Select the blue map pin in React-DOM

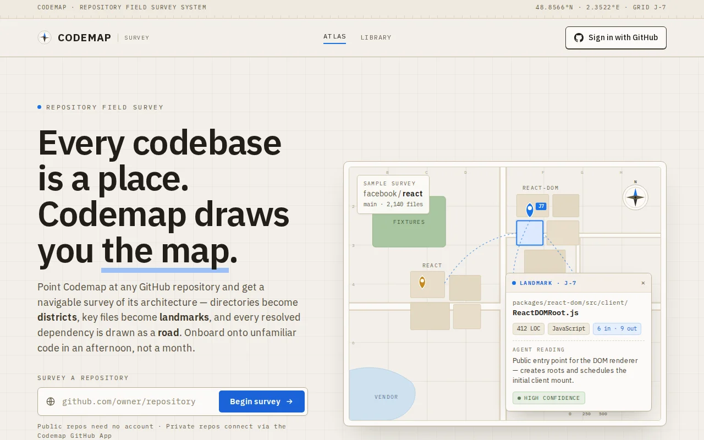(530, 210)
